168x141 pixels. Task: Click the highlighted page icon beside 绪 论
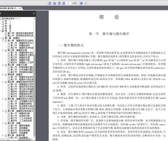coord(3,31)
